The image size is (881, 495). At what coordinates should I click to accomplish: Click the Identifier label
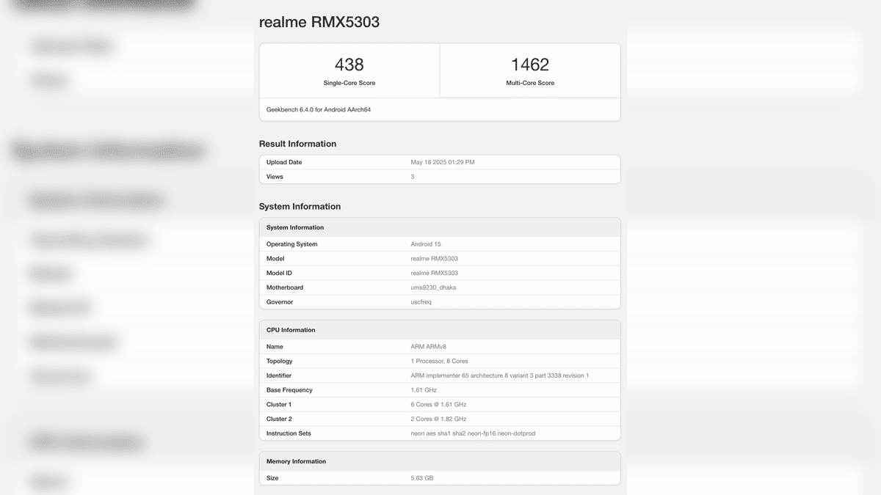point(279,375)
